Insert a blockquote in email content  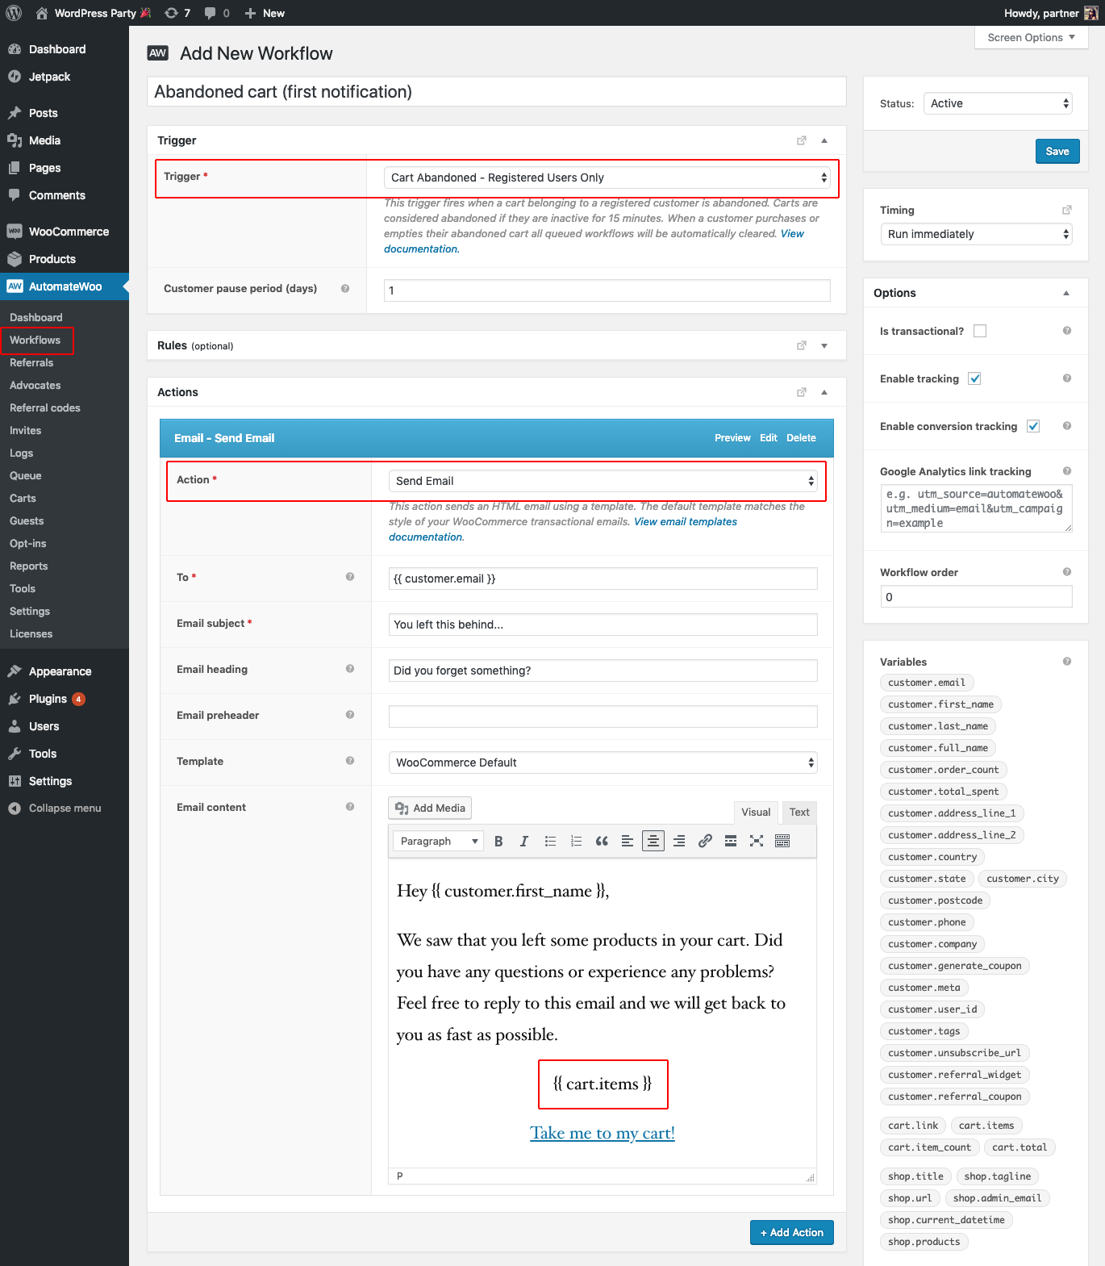(x=602, y=841)
